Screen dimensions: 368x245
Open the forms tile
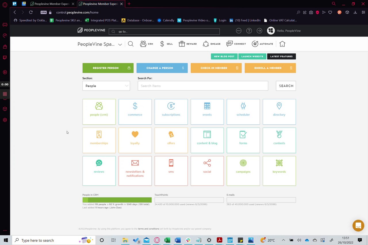pos(243,140)
